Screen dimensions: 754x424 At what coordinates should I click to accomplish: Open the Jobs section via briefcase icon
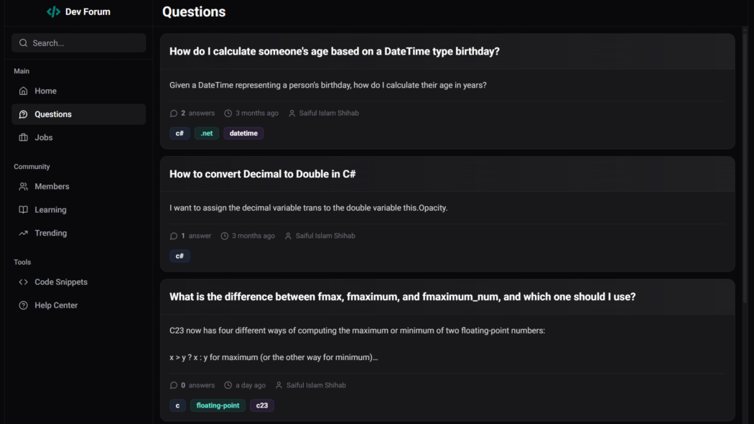click(24, 137)
